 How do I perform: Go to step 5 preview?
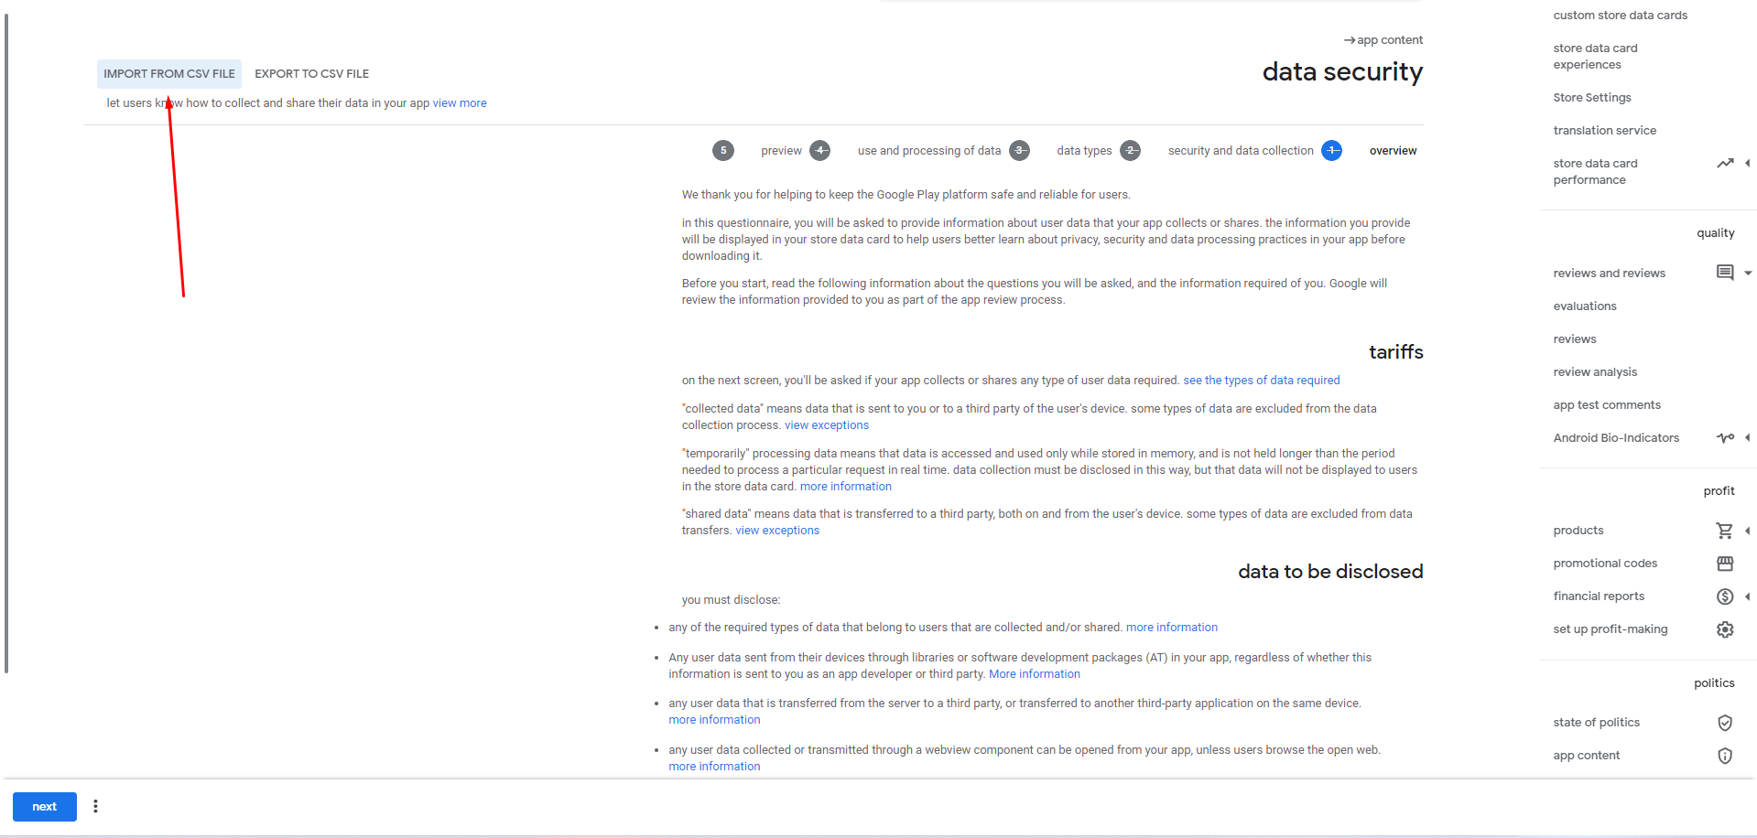click(757, 151)
